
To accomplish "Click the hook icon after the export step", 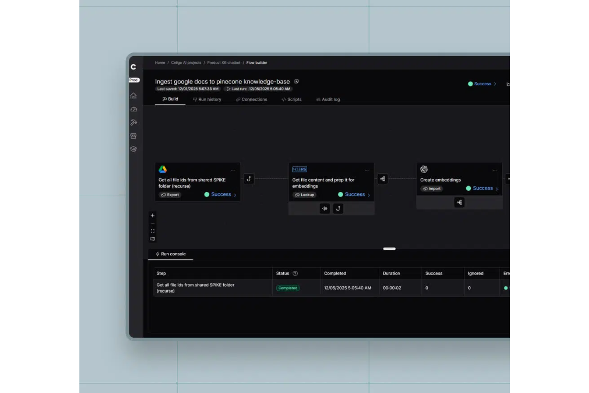I will pyautogui.click(x=249, y=179).
